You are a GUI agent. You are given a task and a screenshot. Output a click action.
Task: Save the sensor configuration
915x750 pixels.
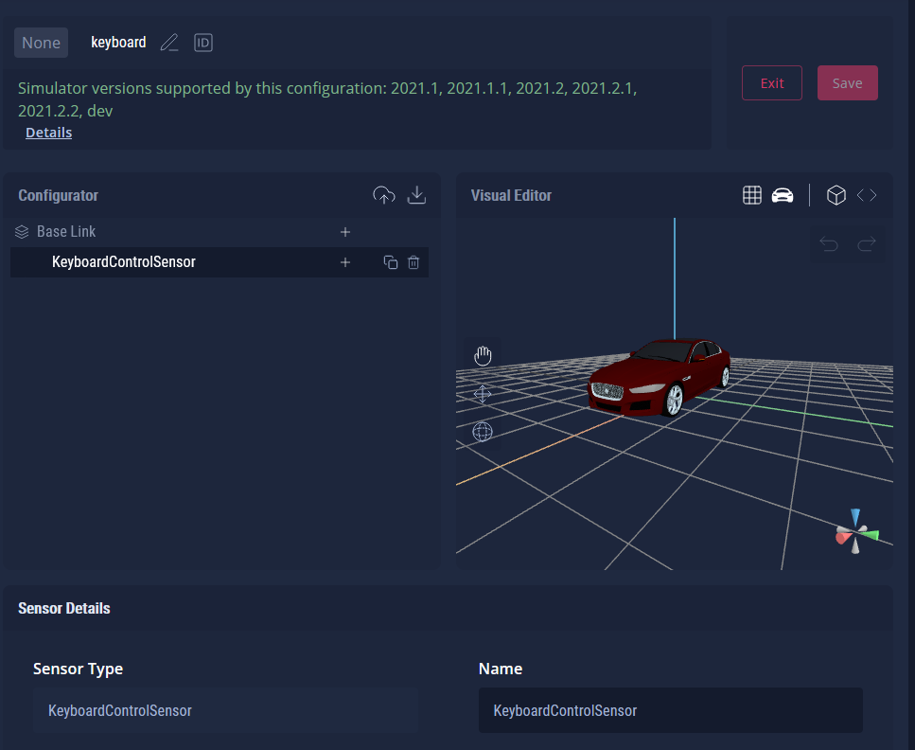847,83
